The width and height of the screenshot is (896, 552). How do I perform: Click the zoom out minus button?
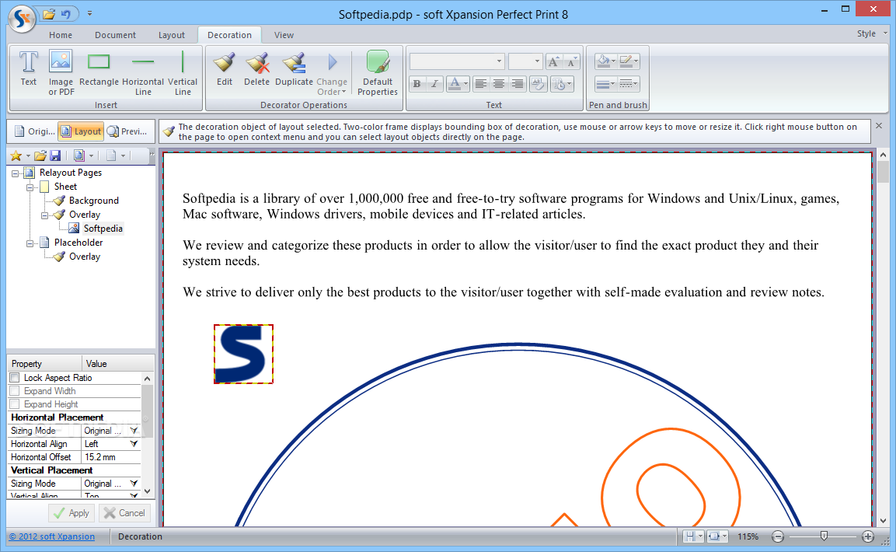[777, 536]
